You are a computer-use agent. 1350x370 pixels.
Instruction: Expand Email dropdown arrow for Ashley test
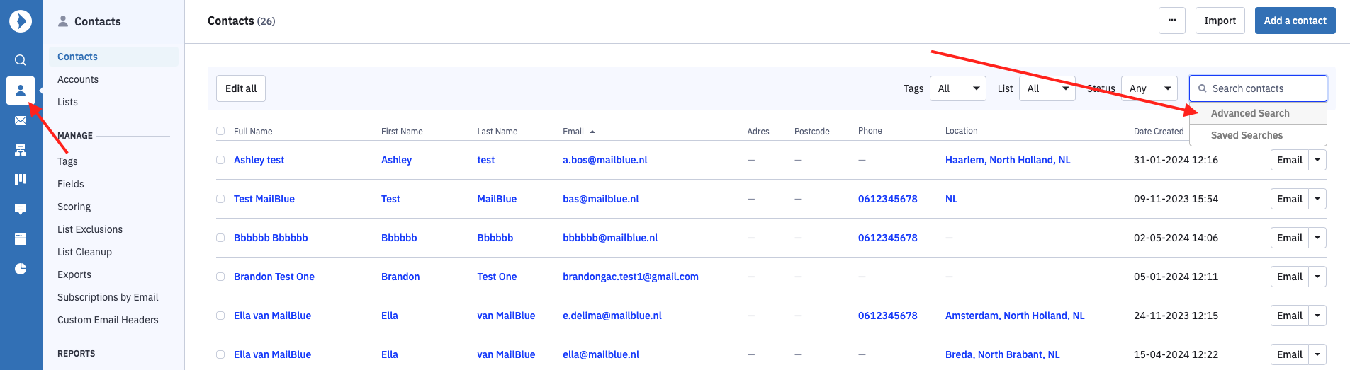[x=1317, y=160]
